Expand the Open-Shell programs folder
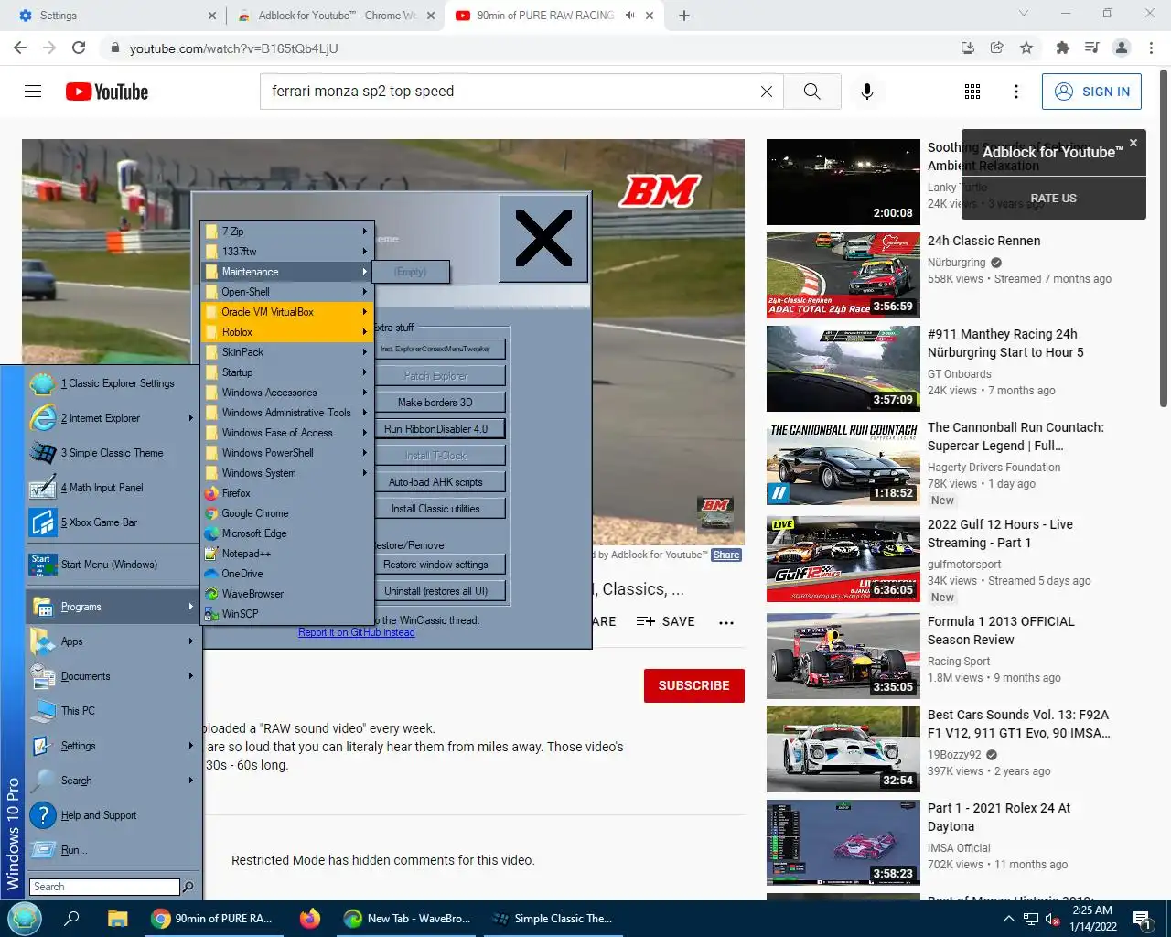The image size is (1171, 937). point(286,292)
